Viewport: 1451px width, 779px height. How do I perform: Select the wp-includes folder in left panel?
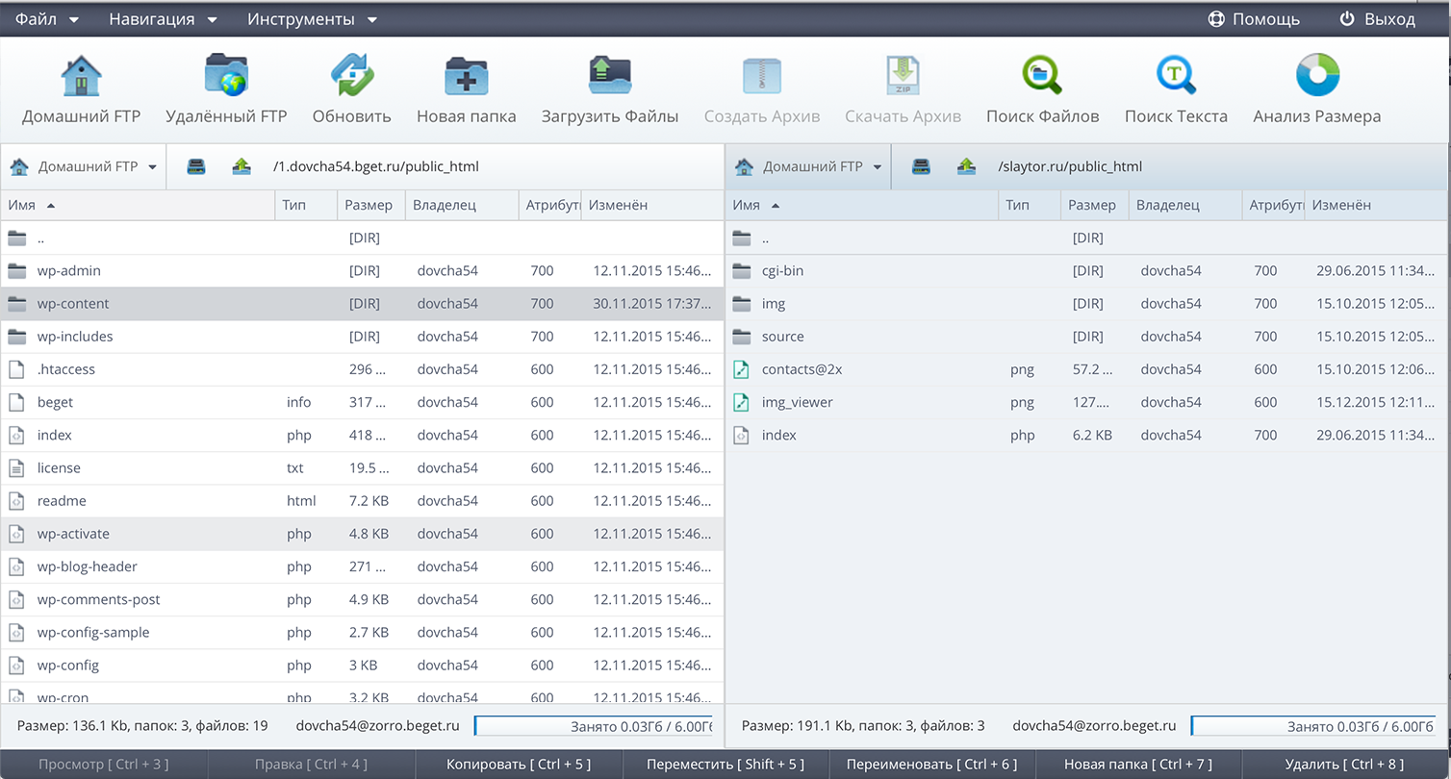[75, 337]
